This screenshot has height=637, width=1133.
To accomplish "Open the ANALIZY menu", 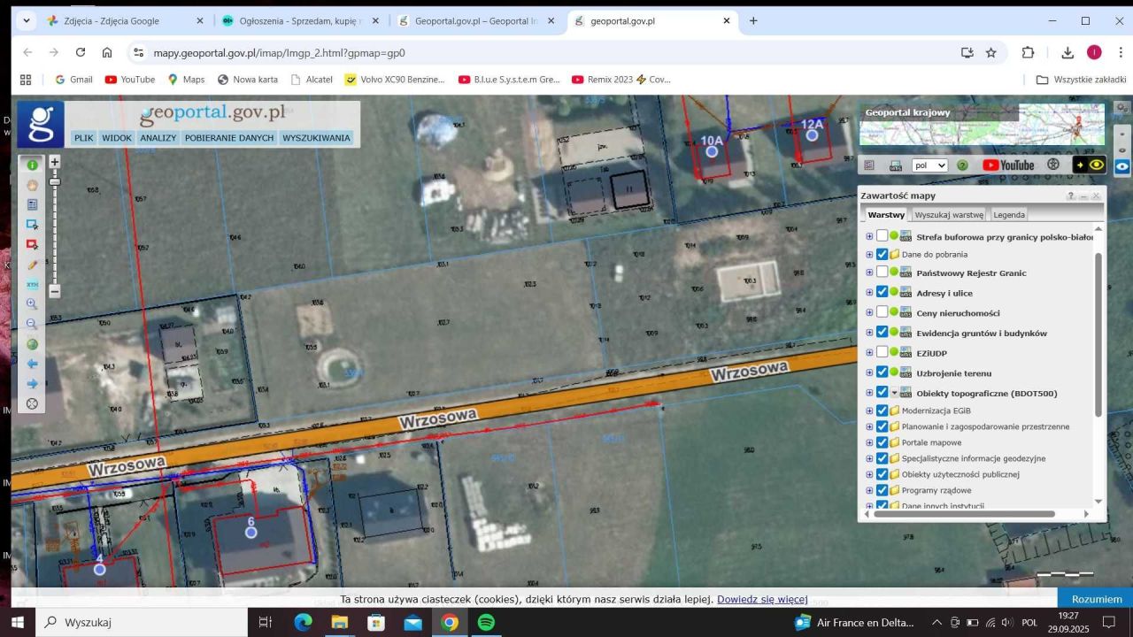I will point(158,138).
